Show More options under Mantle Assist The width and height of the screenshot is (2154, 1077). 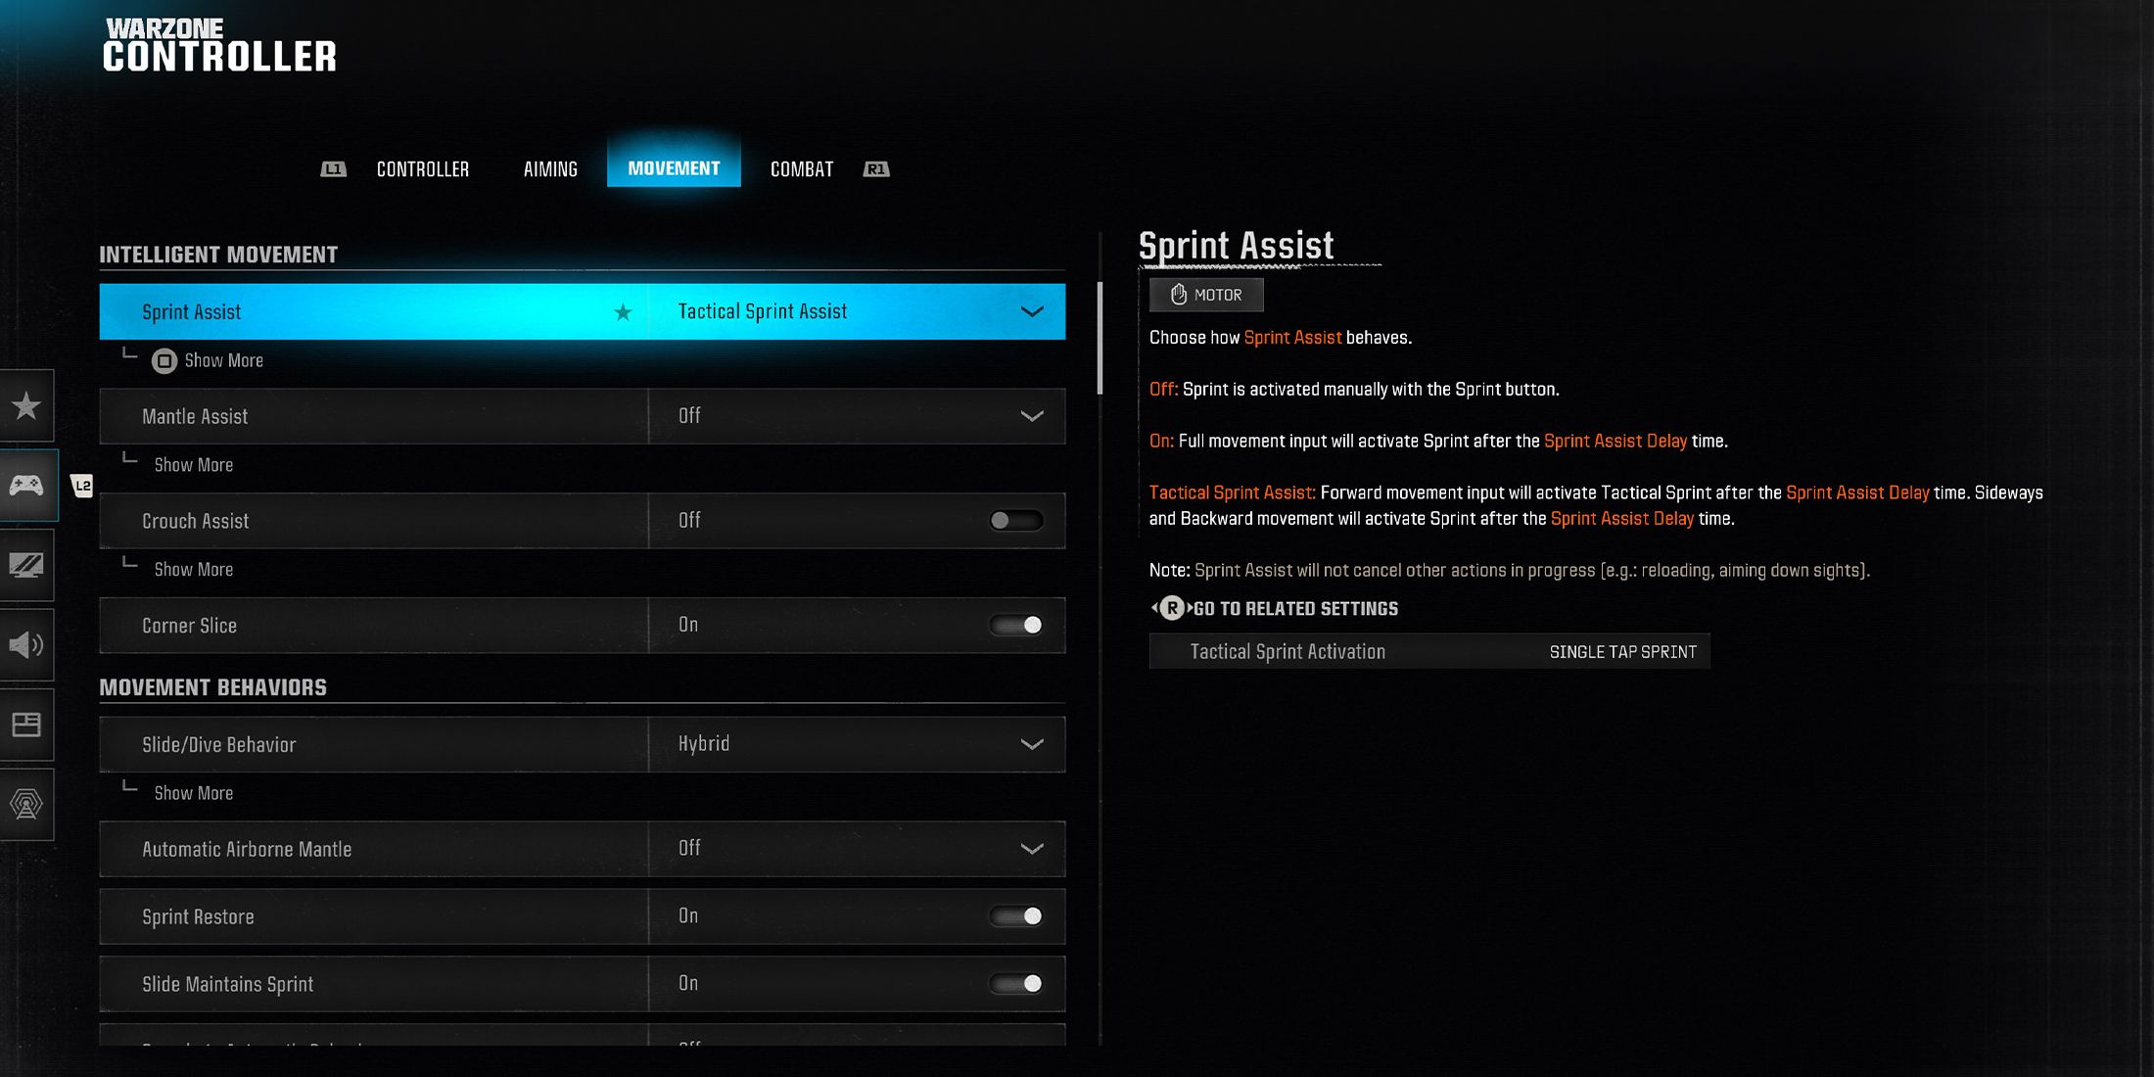(192, 463)
